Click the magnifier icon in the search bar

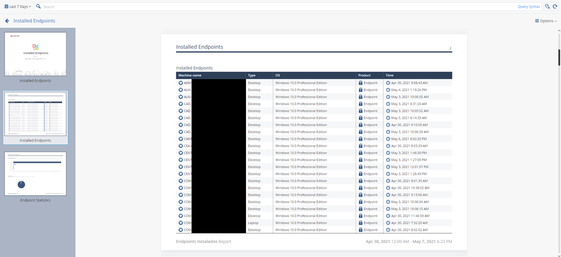pos(39,6)
